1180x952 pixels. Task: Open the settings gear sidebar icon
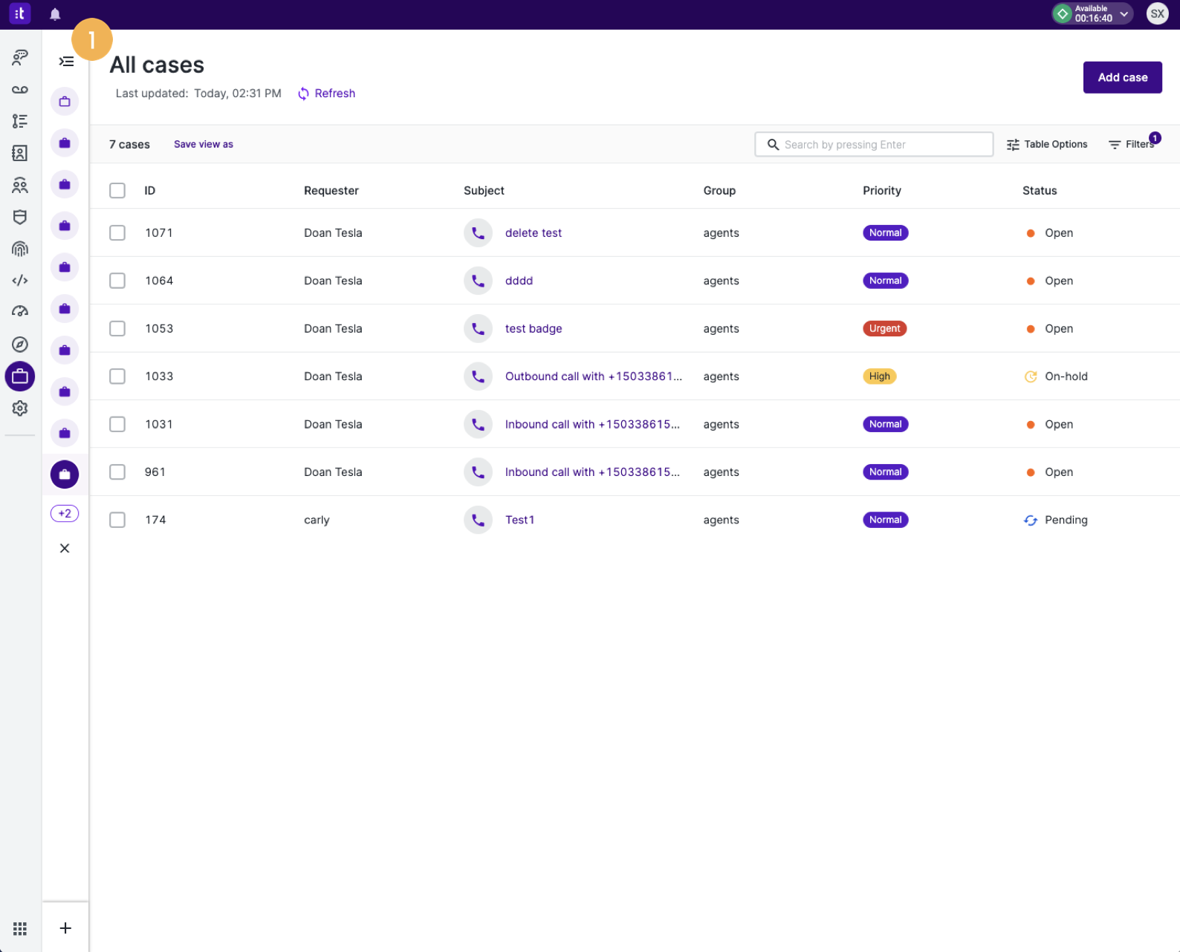click(20, 408)
